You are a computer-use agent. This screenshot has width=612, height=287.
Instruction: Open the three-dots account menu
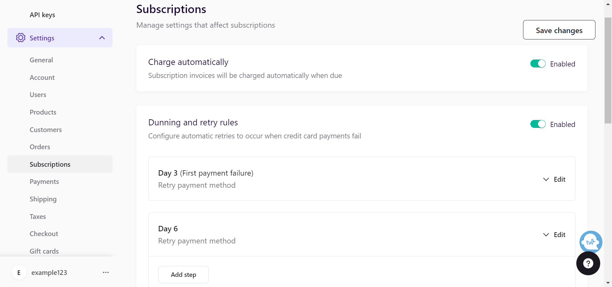106,273
